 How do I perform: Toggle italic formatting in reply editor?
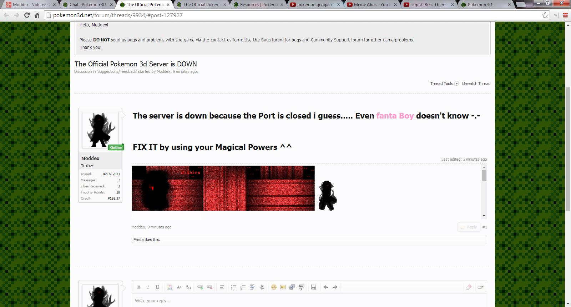[x=148, y=287]
